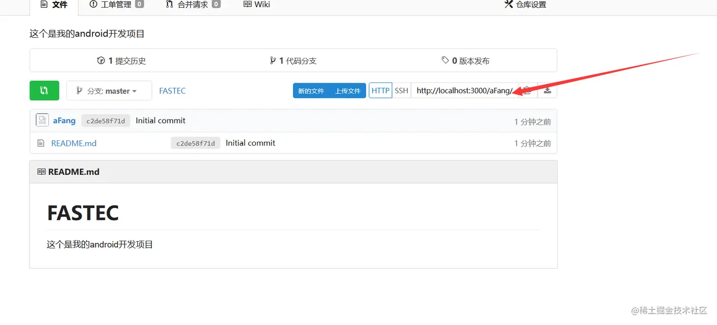The width and height of the screenshot is (717, 325).
Task: Select the SSH clone option
Action: tap(402, 90)
